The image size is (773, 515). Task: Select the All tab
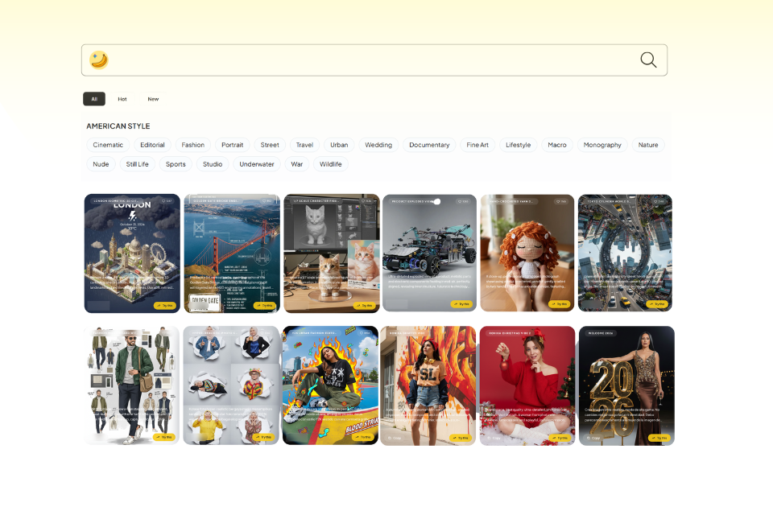click(94, 99)
